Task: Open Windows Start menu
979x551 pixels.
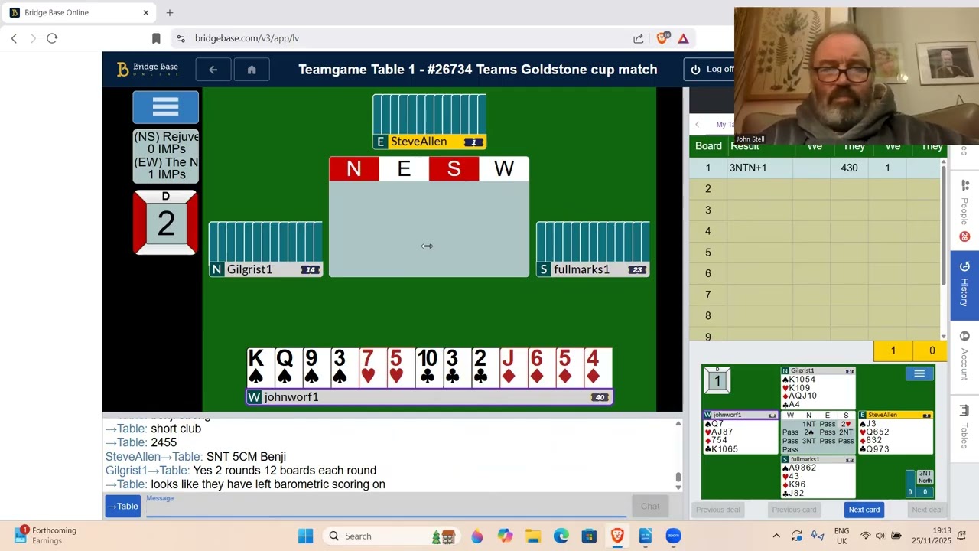Action: click(305, 536)
